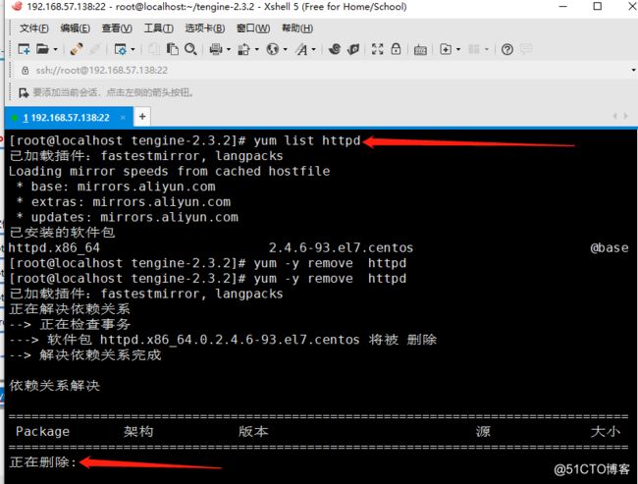Open the 编辑(E) menu
This screenshot has height=484, width=638.
(x=76, y=28)
